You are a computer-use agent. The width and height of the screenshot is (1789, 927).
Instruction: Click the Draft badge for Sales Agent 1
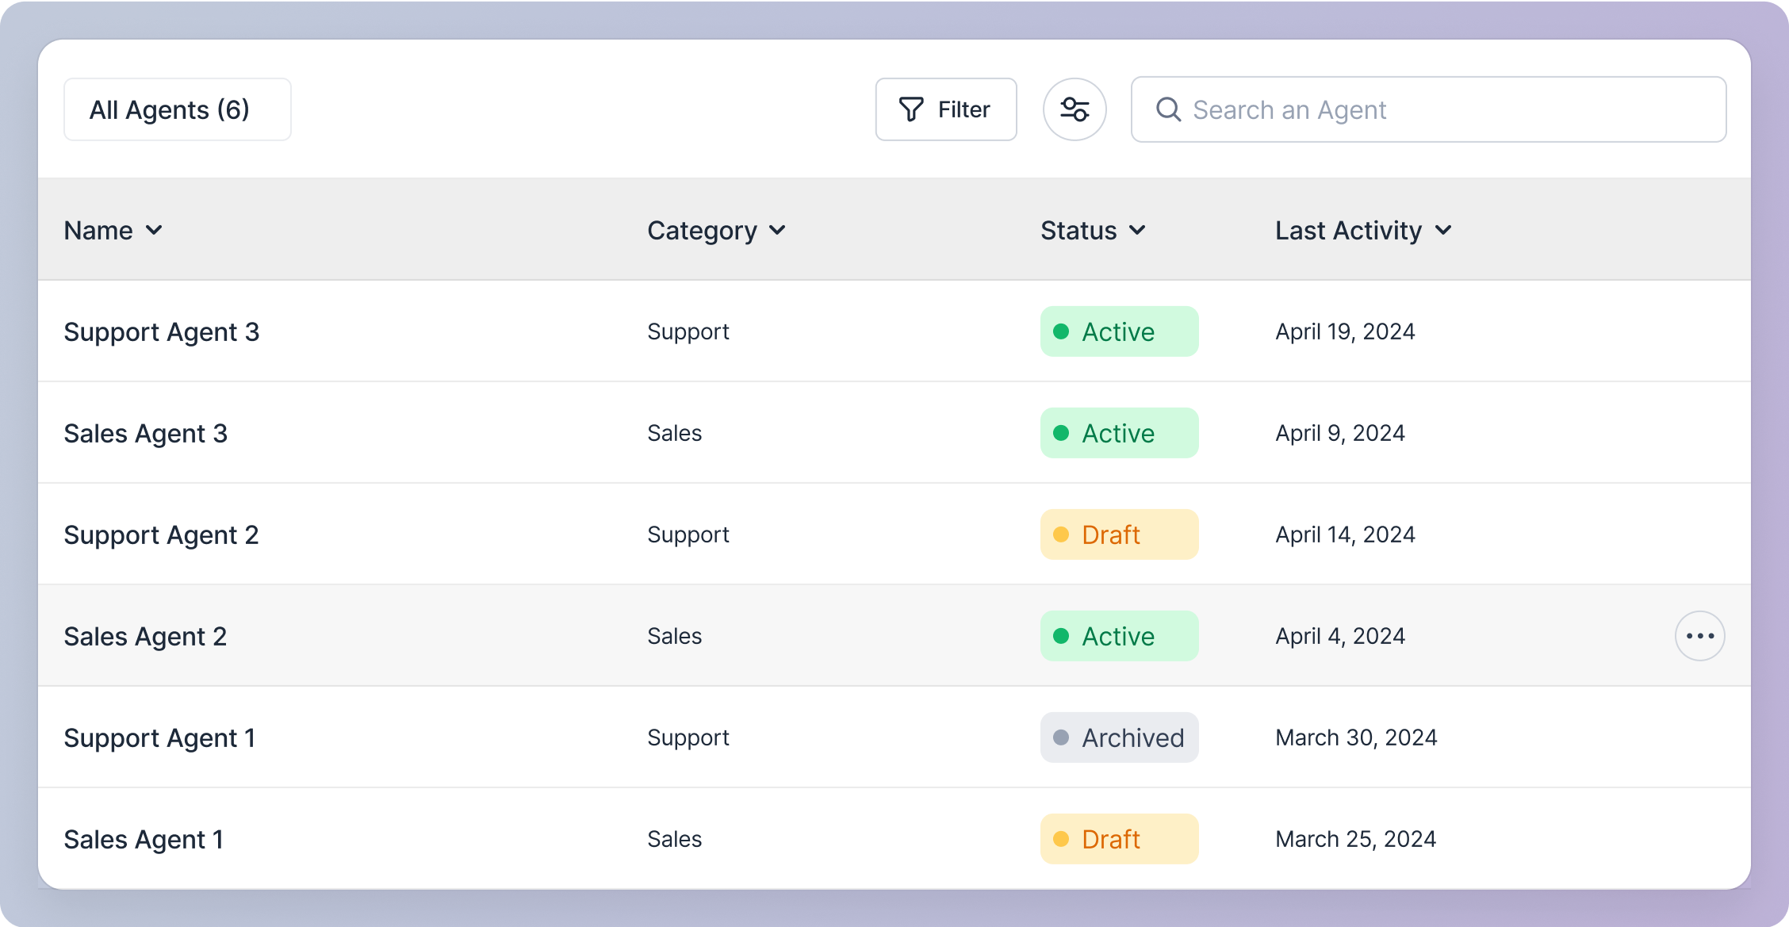(1119, 839)
